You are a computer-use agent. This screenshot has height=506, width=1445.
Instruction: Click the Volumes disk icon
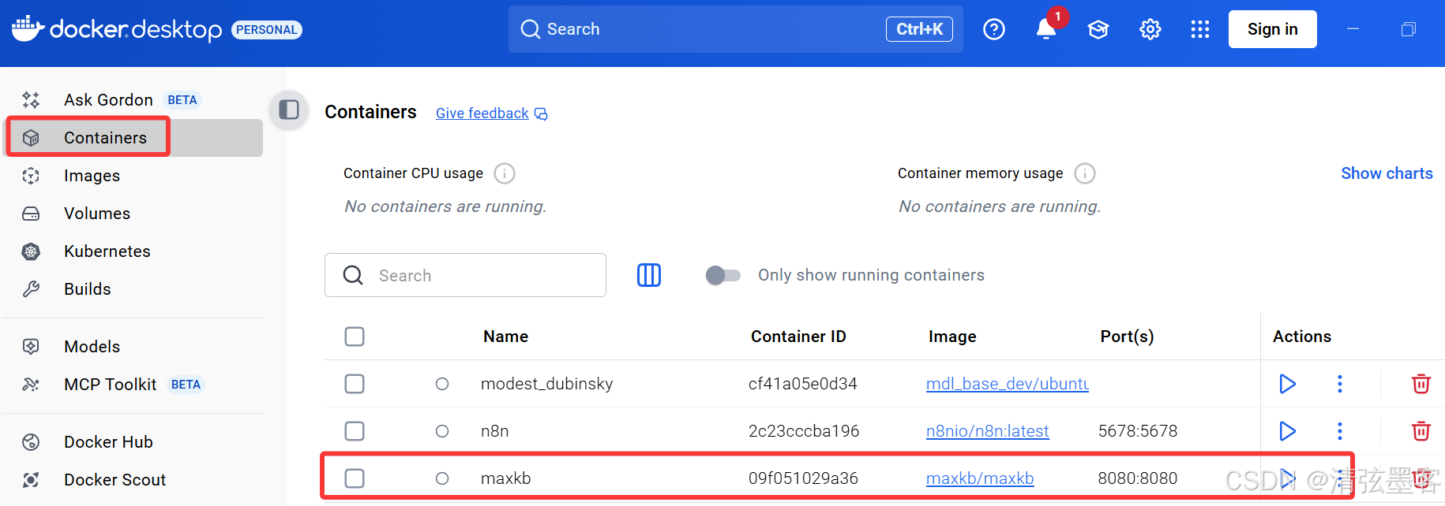(31, 214)
